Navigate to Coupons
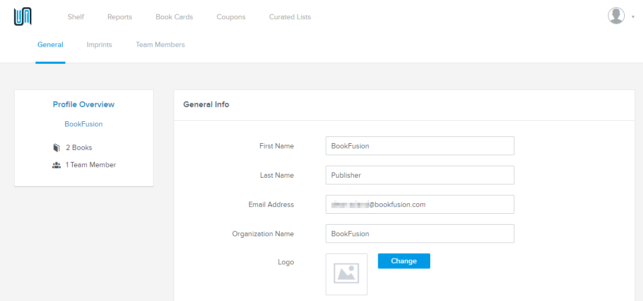Screen dimensions: 643x301 (x=231, y=17)
